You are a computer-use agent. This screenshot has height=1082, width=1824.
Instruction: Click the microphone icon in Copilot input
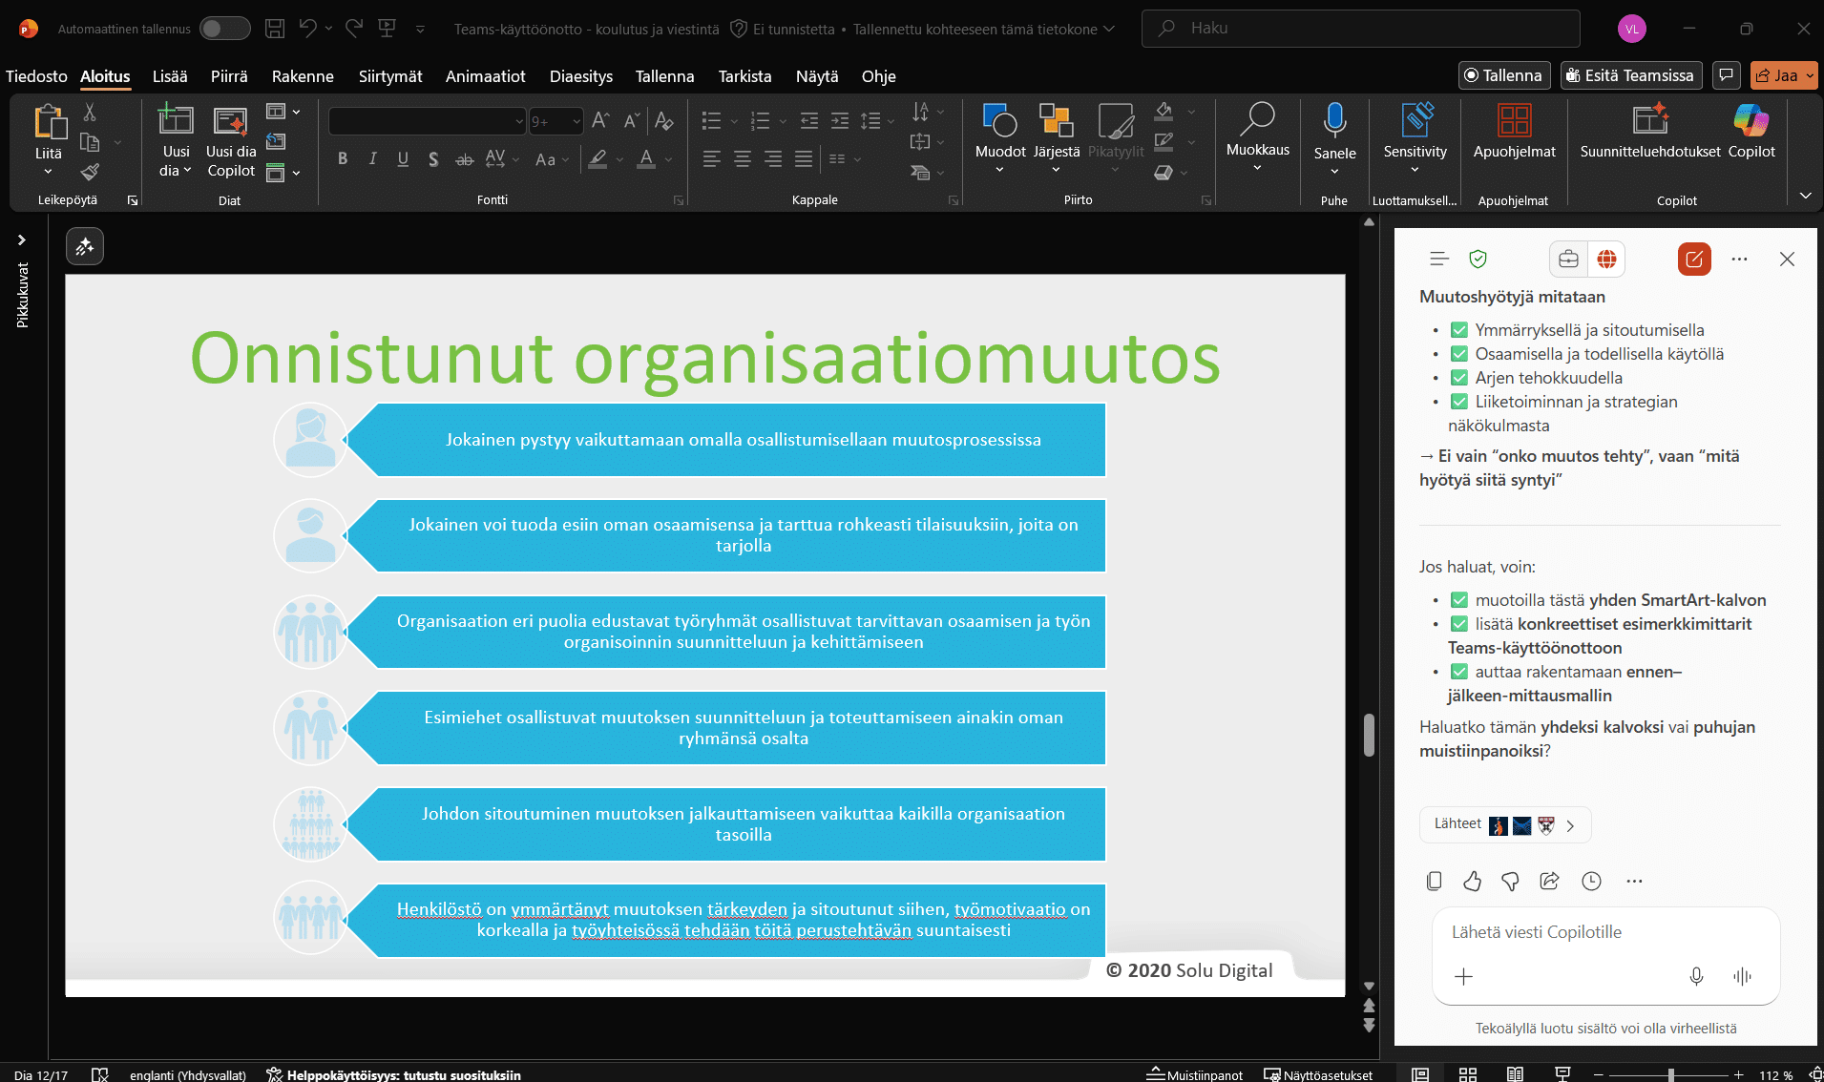tap(1696, 976)
